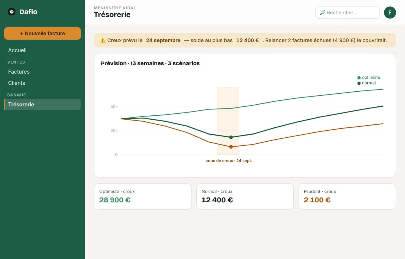Screen dimensions: 405x259
Task: Click the prudent scenario low-point marker
Action: (x=231, y=147)
